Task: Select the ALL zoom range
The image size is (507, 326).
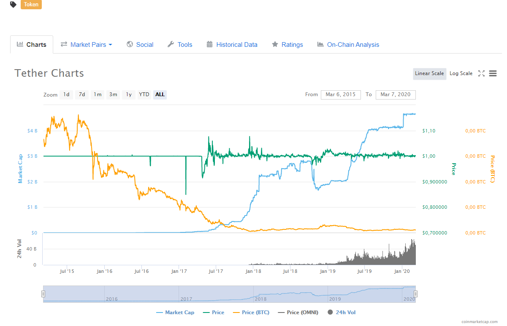Action: pyautogui.click(x=160, y=94)
